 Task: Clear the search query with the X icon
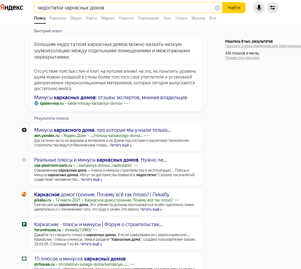[217, 8]
